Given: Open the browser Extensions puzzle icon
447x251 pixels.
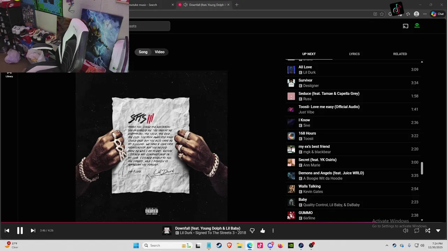Looking at the screenshot, I should point(390,14).
